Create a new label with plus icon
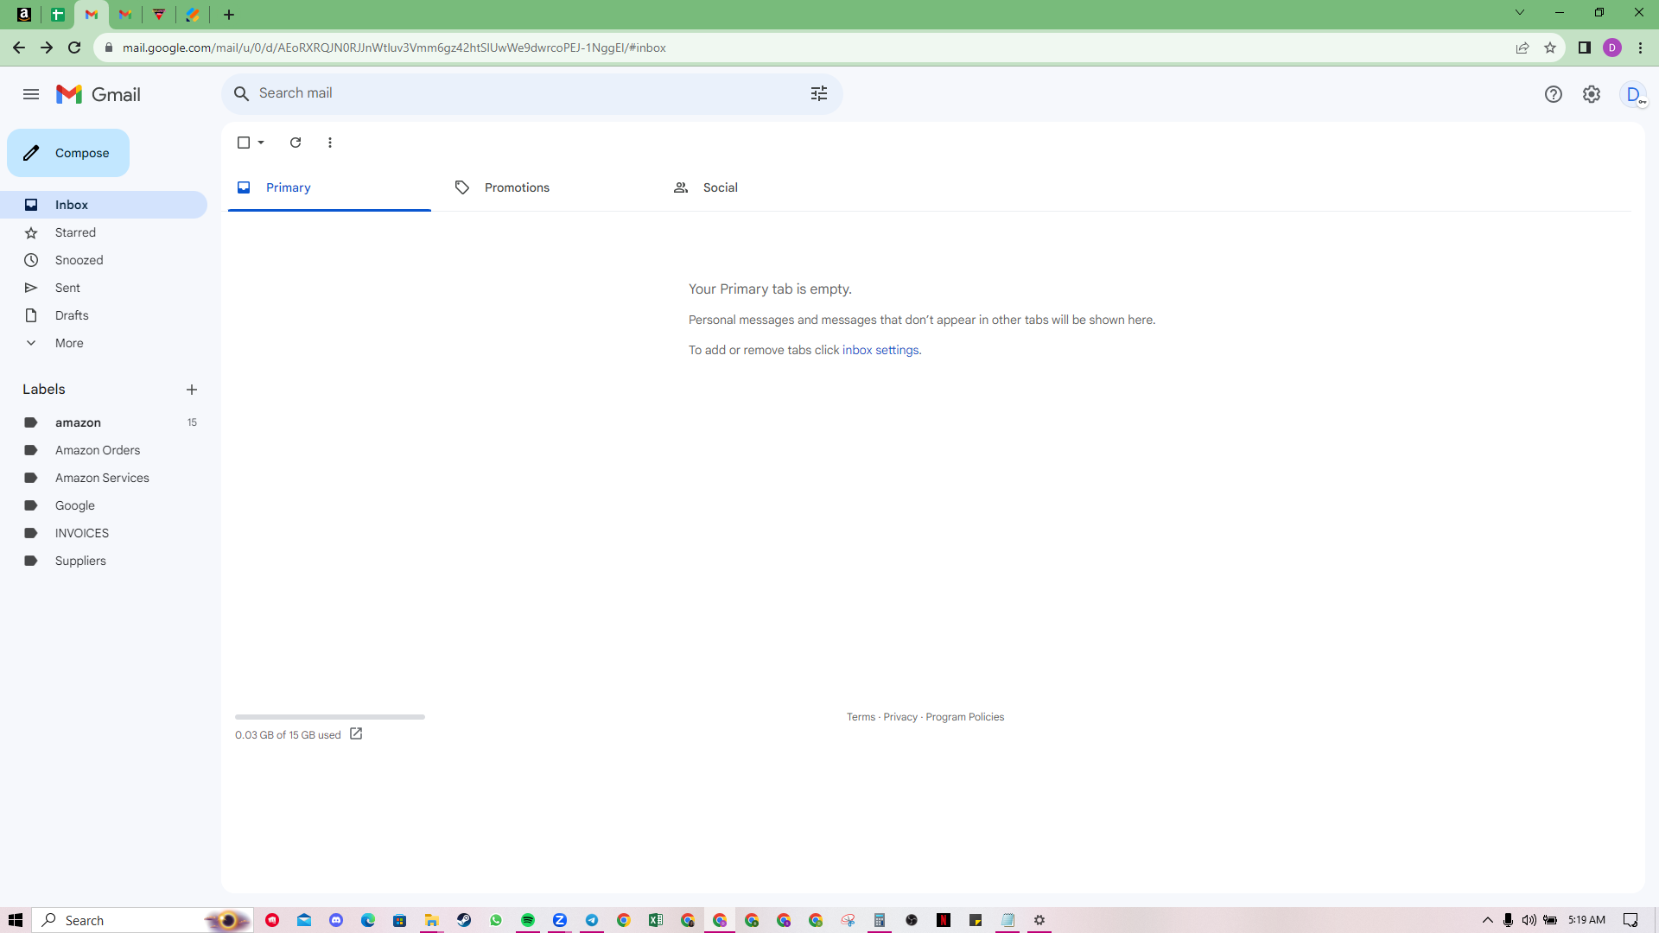 coord(192,390)
